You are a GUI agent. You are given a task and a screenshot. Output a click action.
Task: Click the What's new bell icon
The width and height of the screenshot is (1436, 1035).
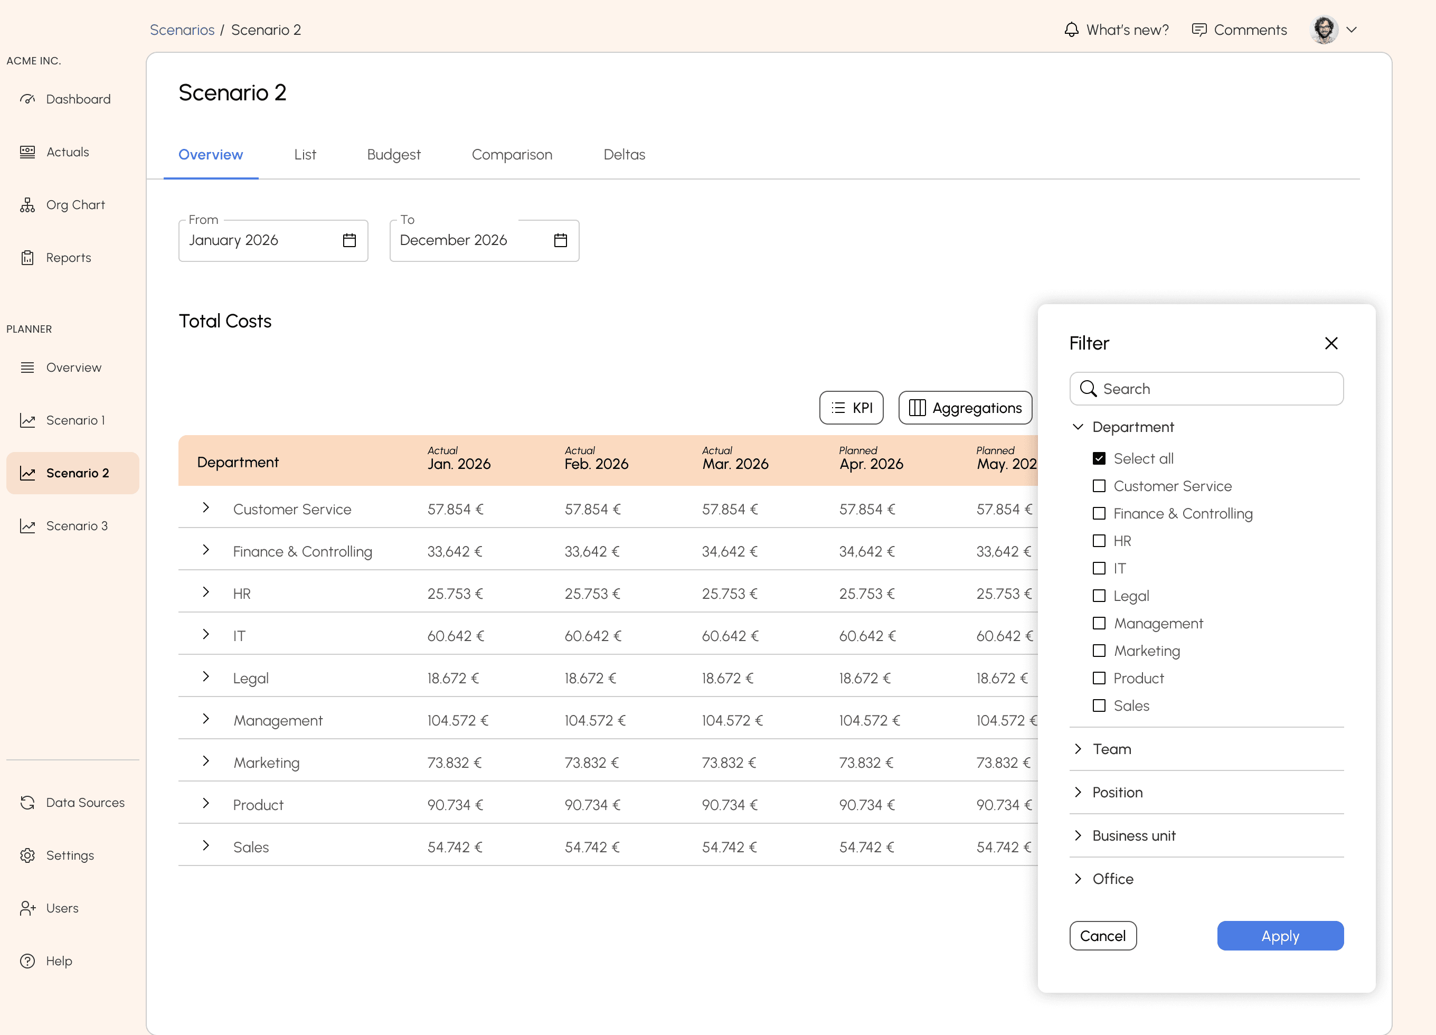click(1071, 30)
